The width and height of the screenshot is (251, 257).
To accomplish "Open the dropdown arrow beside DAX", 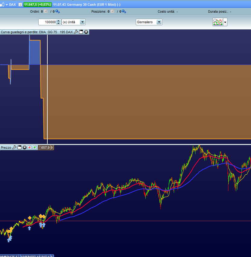I will [x=7, y=5].
